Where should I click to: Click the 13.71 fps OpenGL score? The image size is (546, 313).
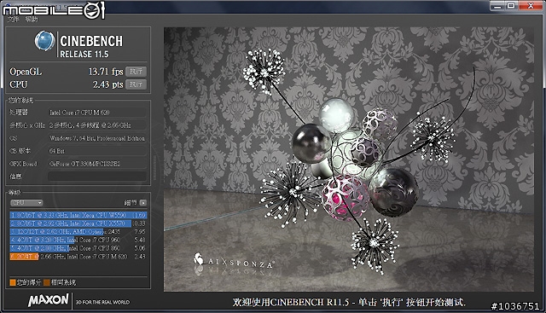tap(106, 72)
